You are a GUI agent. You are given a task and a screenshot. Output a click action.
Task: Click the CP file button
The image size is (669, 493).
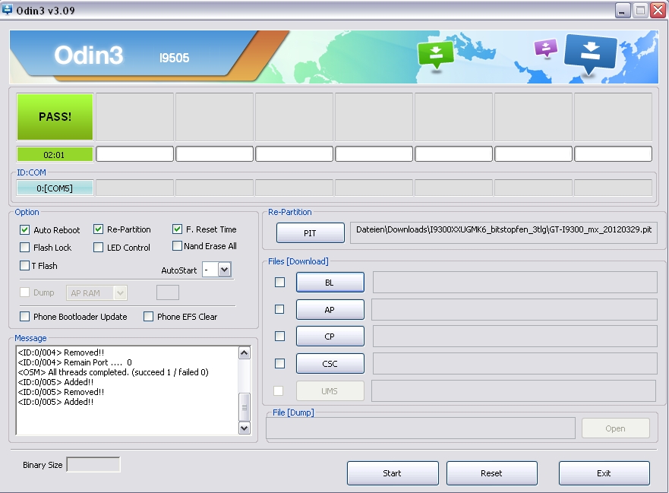[x=330, y=337]
